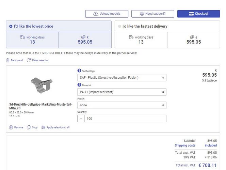Click the trash icon next to Remove
This screenshot has height=170, width=226.
tap(11, 127)
